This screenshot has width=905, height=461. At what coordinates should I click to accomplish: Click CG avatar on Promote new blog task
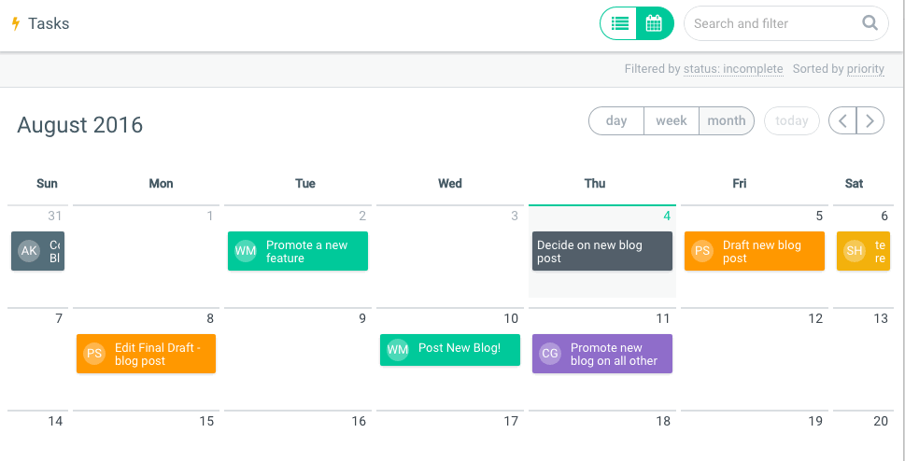(550, 354)
